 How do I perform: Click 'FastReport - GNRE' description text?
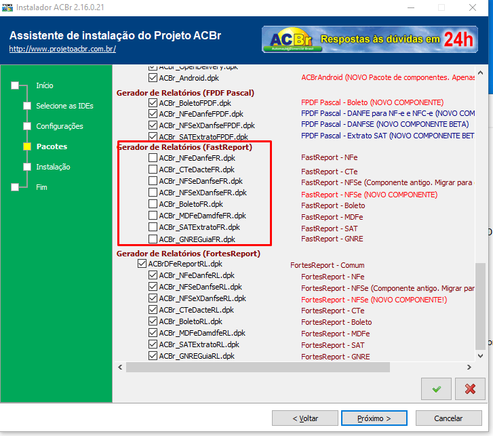(x=332, y=239)
